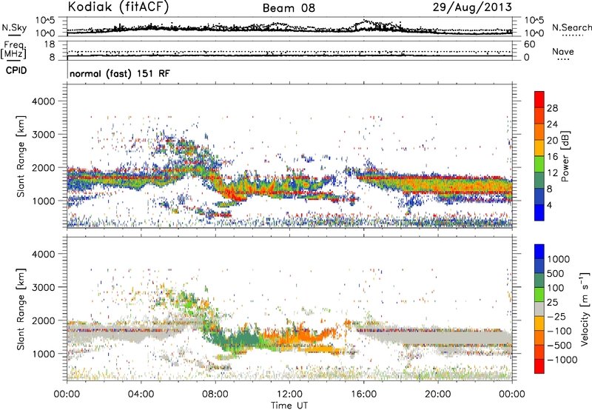
Task: Click '4000' tick of the power panel
Action: 44,101
